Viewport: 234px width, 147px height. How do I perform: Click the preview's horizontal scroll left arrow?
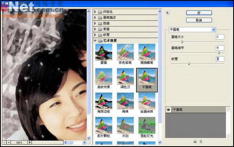point(65,143)
